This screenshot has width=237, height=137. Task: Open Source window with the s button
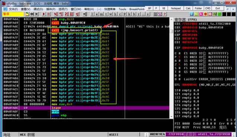coord(148,14)
